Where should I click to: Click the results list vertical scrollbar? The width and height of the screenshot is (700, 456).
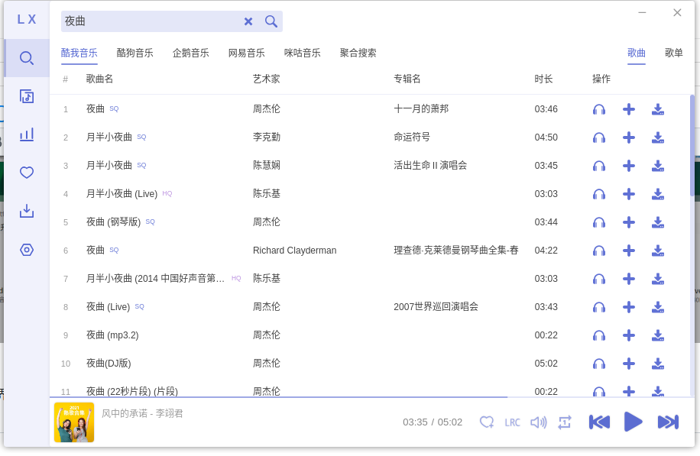click(692, 145)
